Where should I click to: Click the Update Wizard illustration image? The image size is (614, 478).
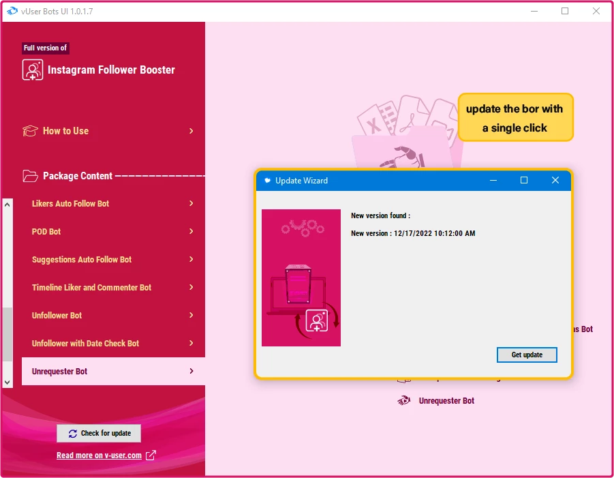coord(301,278)
